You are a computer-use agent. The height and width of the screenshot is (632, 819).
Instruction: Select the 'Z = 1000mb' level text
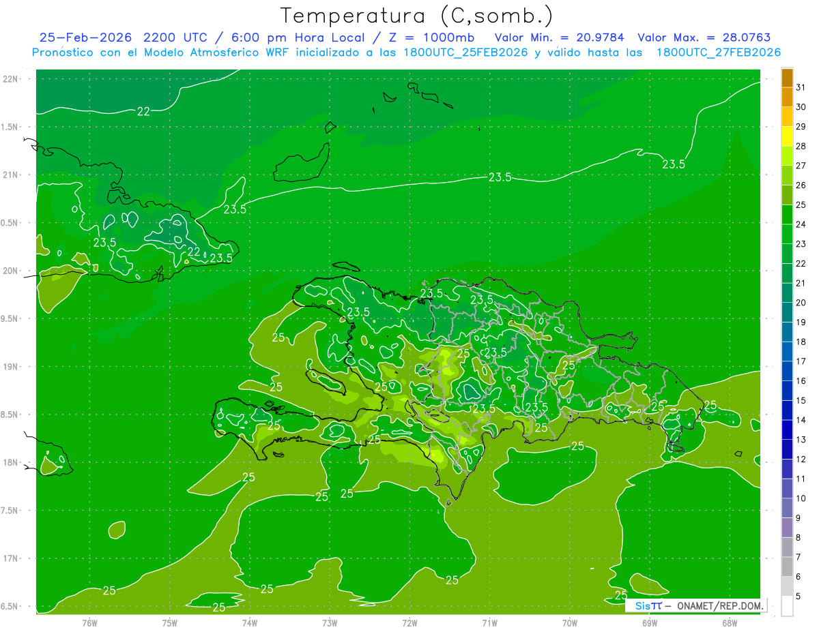pyautogui.click(x=430, y=38)
